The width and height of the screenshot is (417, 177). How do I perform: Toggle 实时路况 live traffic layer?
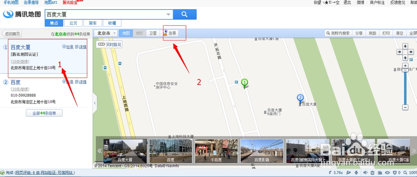pyautogui.click(x=109, y=44)
